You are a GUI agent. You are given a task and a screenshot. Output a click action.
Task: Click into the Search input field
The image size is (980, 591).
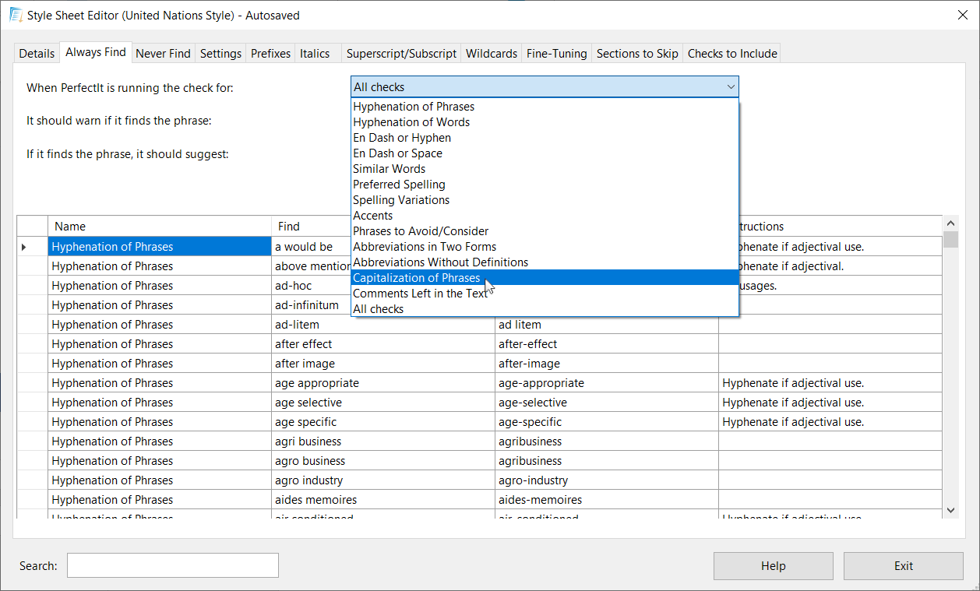point(172,566)
